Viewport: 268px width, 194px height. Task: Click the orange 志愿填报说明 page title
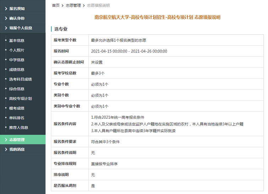[x=157, y=17]
